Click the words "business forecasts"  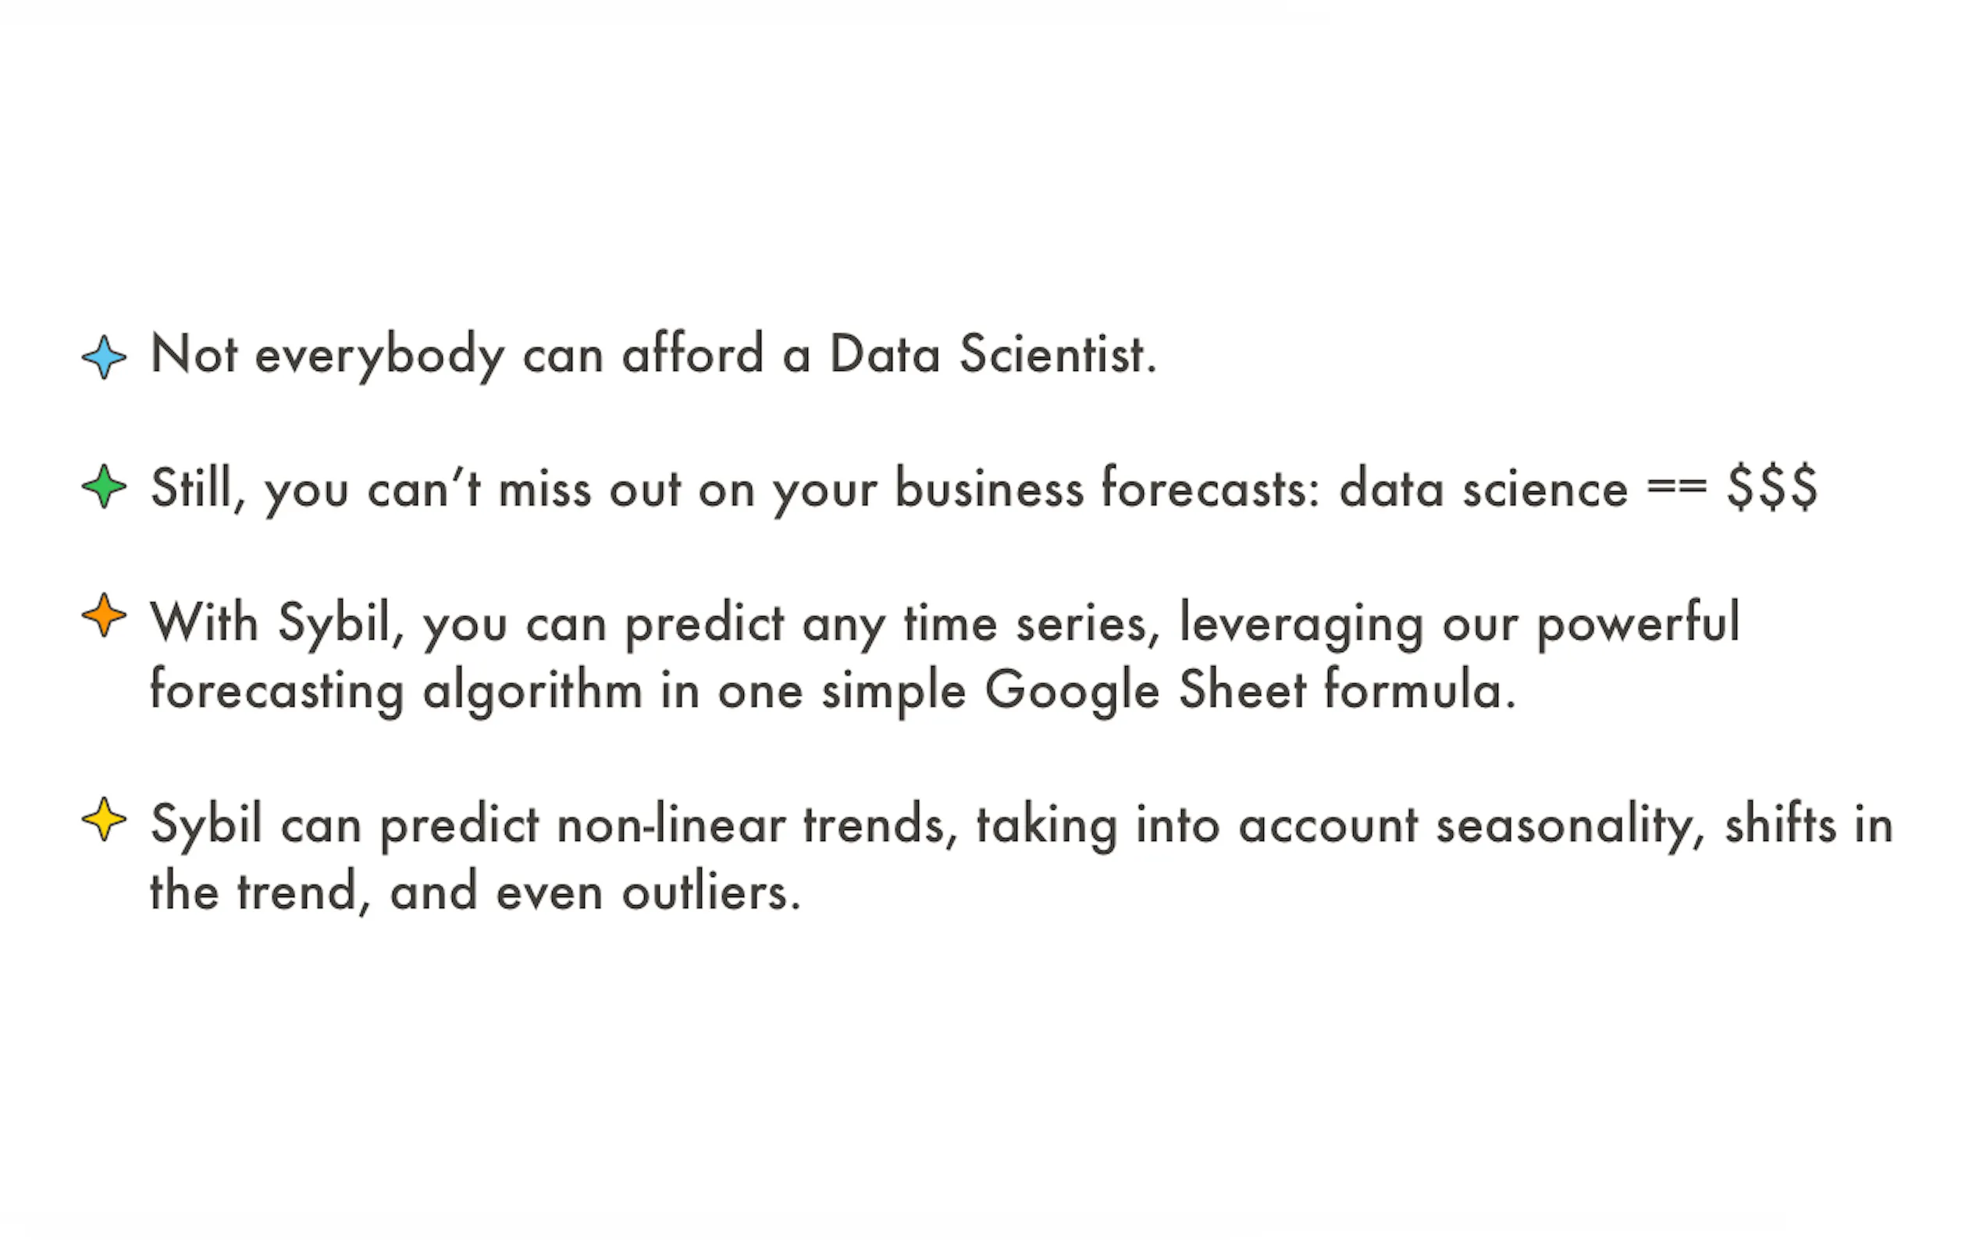pyautogui.click(x=1107, y=489)
